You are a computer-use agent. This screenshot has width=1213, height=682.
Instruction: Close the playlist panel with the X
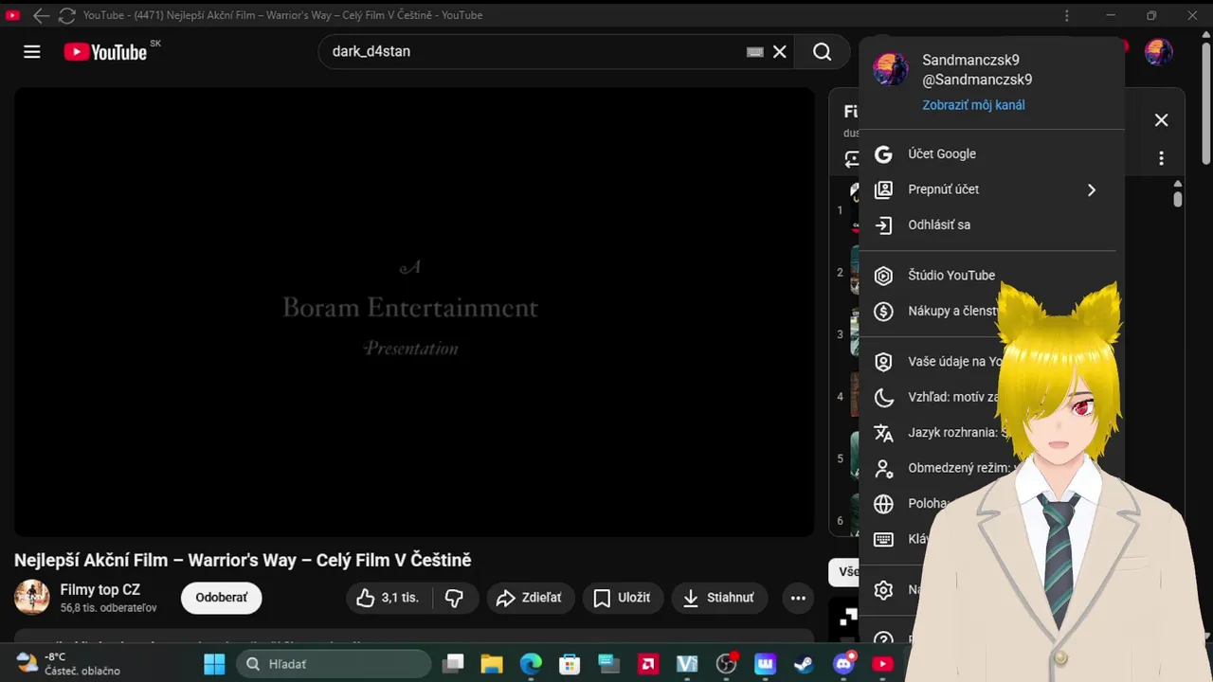tap(1161, 119)
